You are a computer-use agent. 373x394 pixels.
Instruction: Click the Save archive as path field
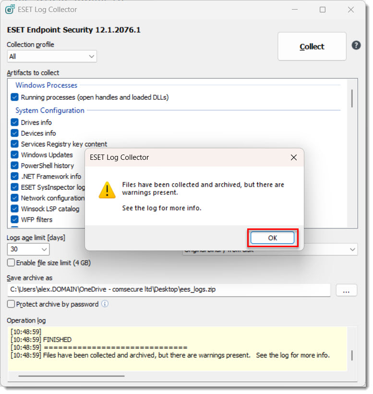[169, 291]
